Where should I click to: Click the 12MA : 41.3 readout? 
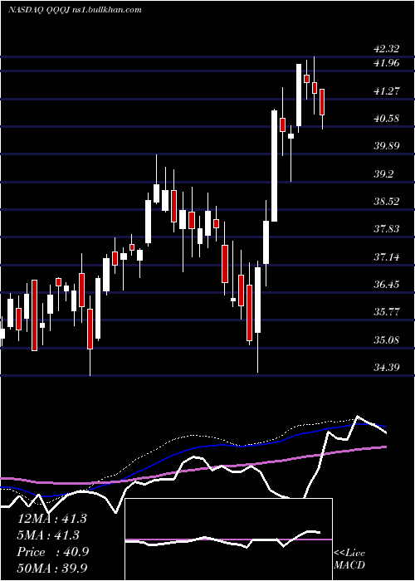pyautogui.click(x=52, y=519)
